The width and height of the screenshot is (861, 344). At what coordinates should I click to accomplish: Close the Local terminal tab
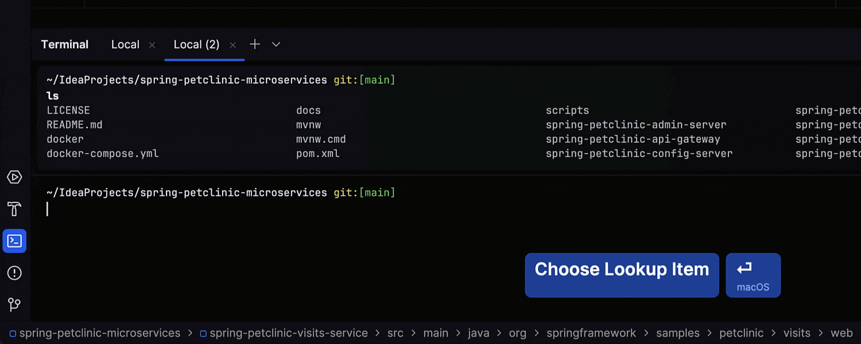152,44
